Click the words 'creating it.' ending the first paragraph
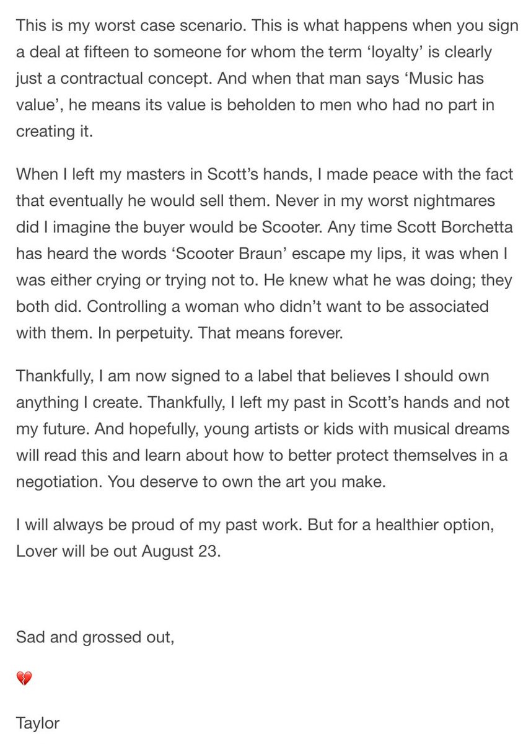 point(54,133)
